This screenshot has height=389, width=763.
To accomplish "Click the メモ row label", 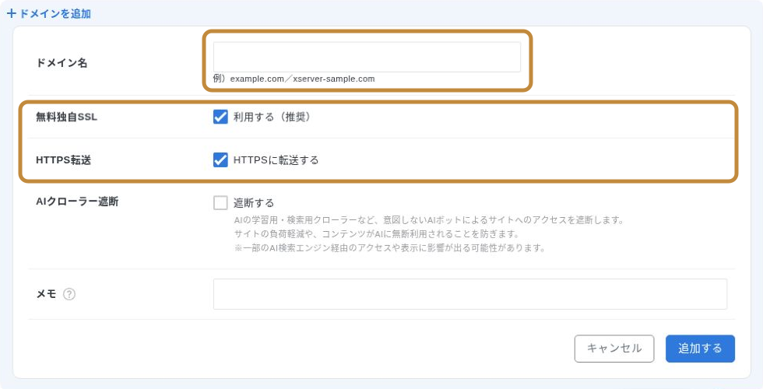I will (x=46, y=294).
